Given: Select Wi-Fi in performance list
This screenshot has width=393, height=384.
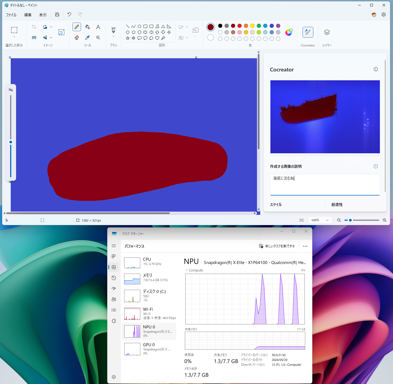Looking at the screenshot, I should pos(149,313).
